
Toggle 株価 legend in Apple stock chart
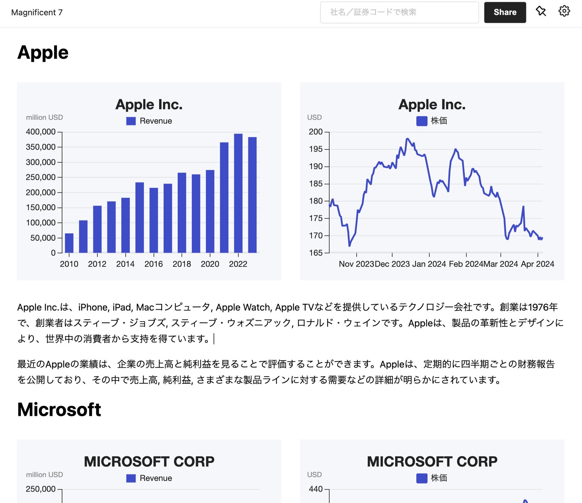click(x=432, y=121)
